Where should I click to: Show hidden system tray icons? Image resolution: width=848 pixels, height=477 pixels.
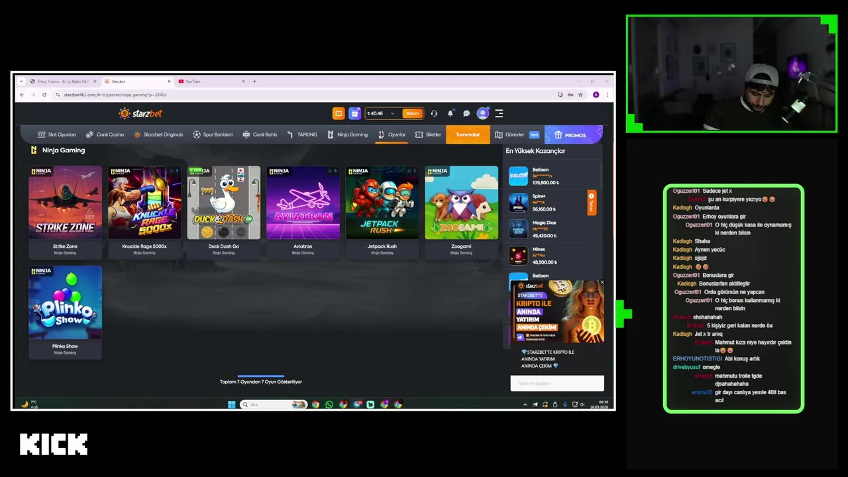(x=525, y=404)
